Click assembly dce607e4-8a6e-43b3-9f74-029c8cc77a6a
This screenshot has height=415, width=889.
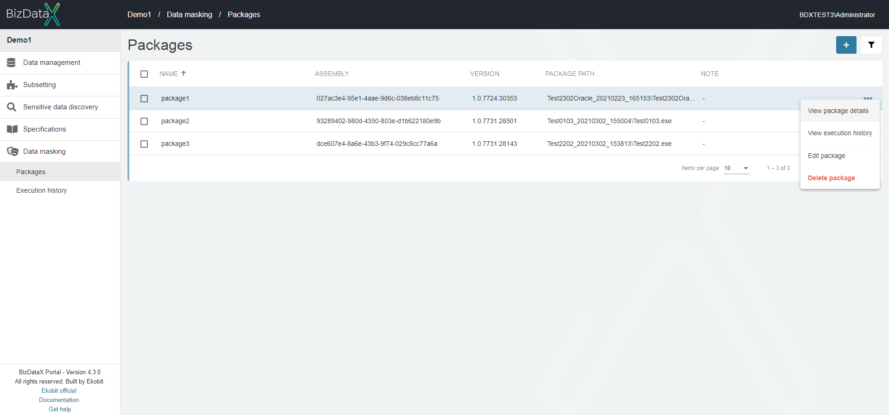click(x=377, y=144)
